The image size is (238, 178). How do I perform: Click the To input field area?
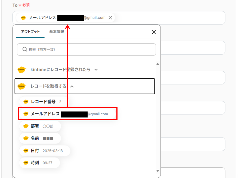tap(119, 18)
